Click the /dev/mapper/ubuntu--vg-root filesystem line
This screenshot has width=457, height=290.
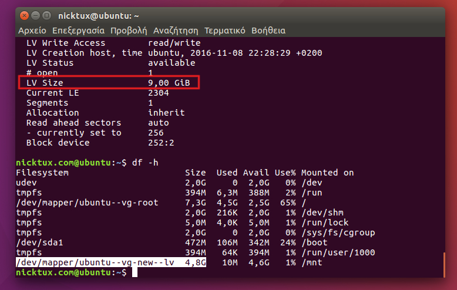87,203
